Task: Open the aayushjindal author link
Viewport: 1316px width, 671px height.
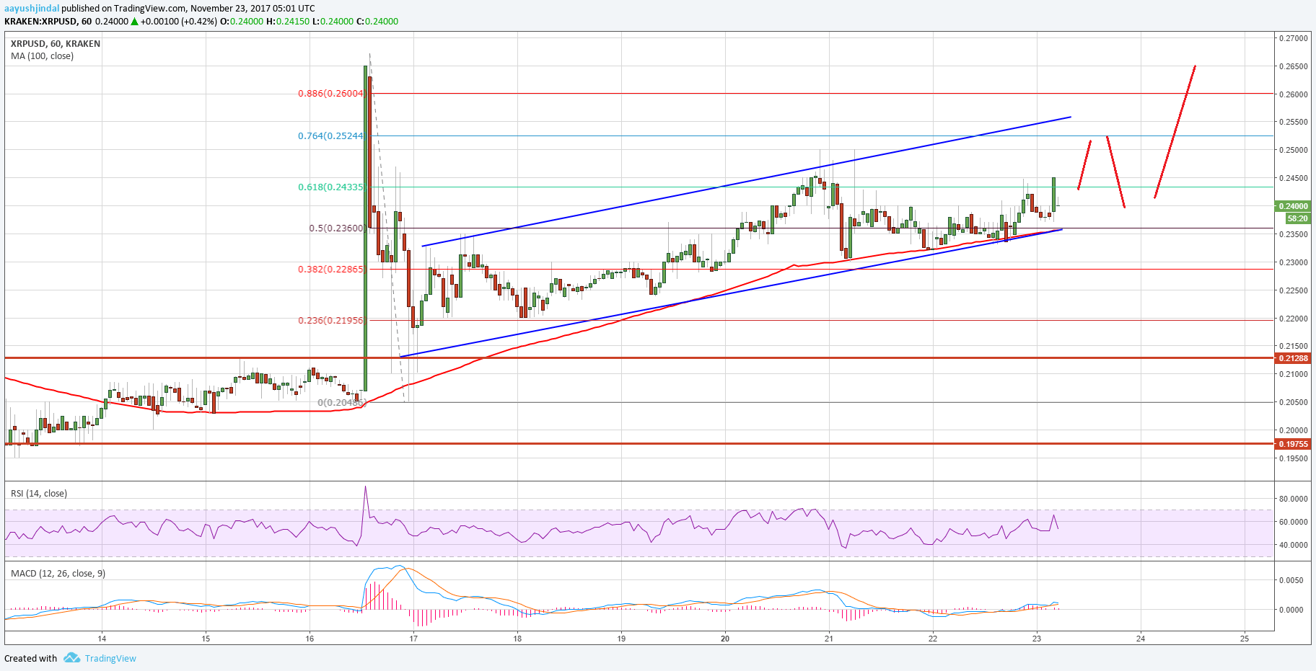Action: [32, 9]
